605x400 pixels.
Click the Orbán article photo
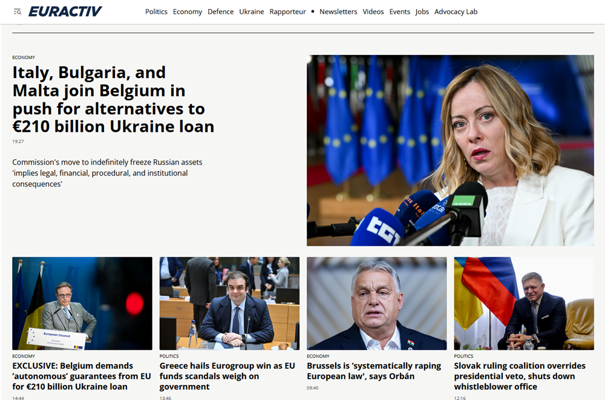[376, 303]
